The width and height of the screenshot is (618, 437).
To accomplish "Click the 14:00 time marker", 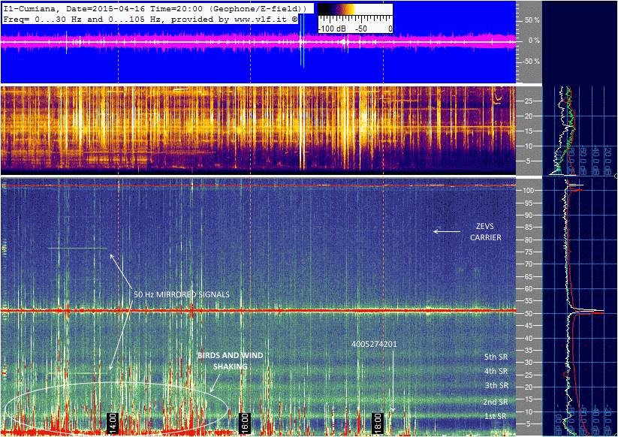I will 113,421.
